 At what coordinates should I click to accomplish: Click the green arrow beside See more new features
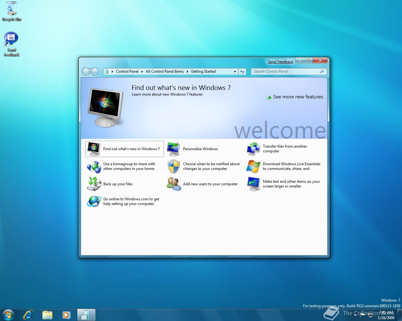point(269,97)
